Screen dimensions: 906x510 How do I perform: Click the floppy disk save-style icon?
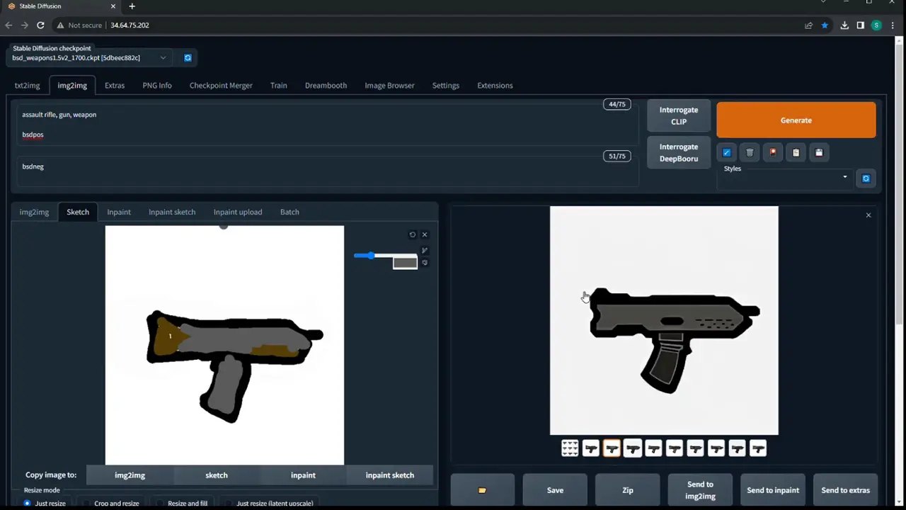819,152
